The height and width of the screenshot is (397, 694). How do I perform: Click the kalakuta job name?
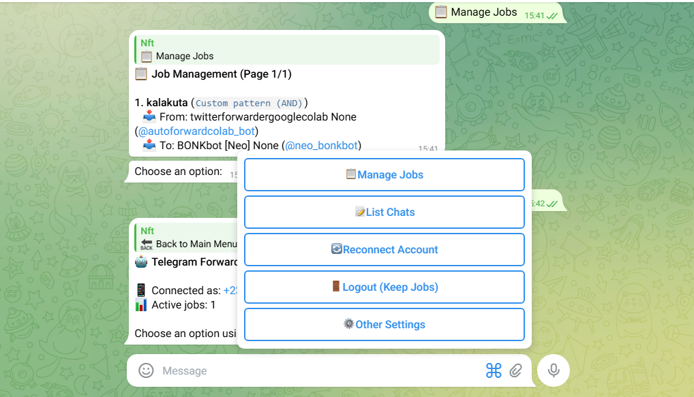(167, 103)
